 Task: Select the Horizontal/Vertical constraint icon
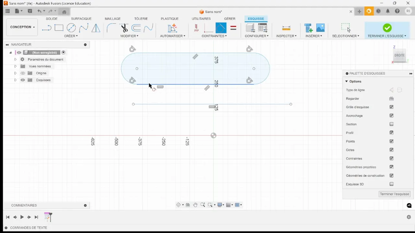tap(196, 28)
